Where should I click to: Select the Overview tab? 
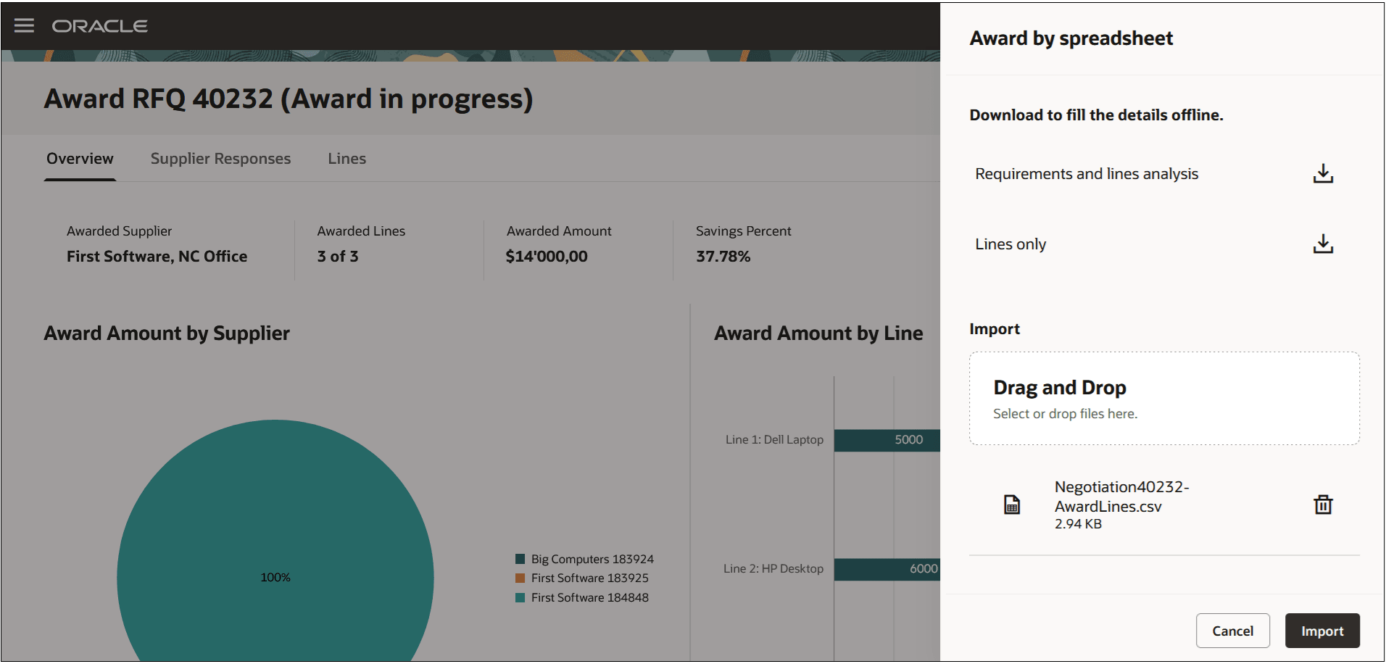coord(80,158)
